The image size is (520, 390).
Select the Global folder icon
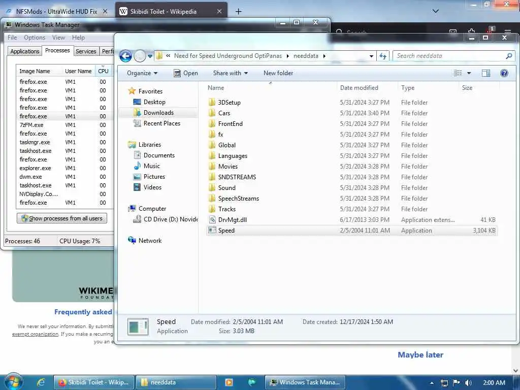click(212, 145)
